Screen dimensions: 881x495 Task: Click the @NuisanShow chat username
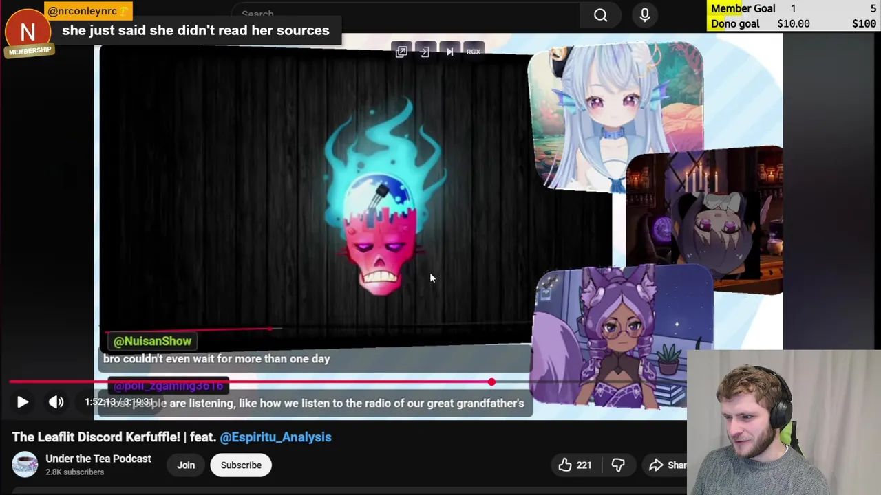tap(152, 341)
